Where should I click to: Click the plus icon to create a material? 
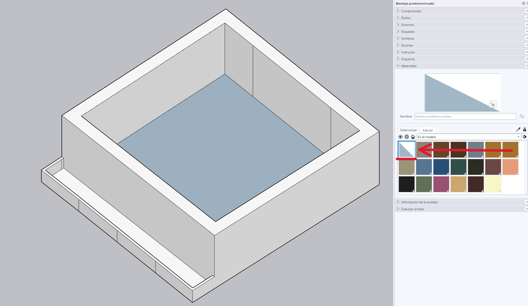click(400, 137)
